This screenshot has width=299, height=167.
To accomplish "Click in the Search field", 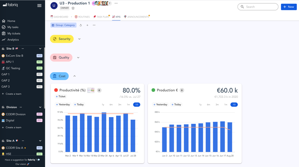I will coord(258,7).
